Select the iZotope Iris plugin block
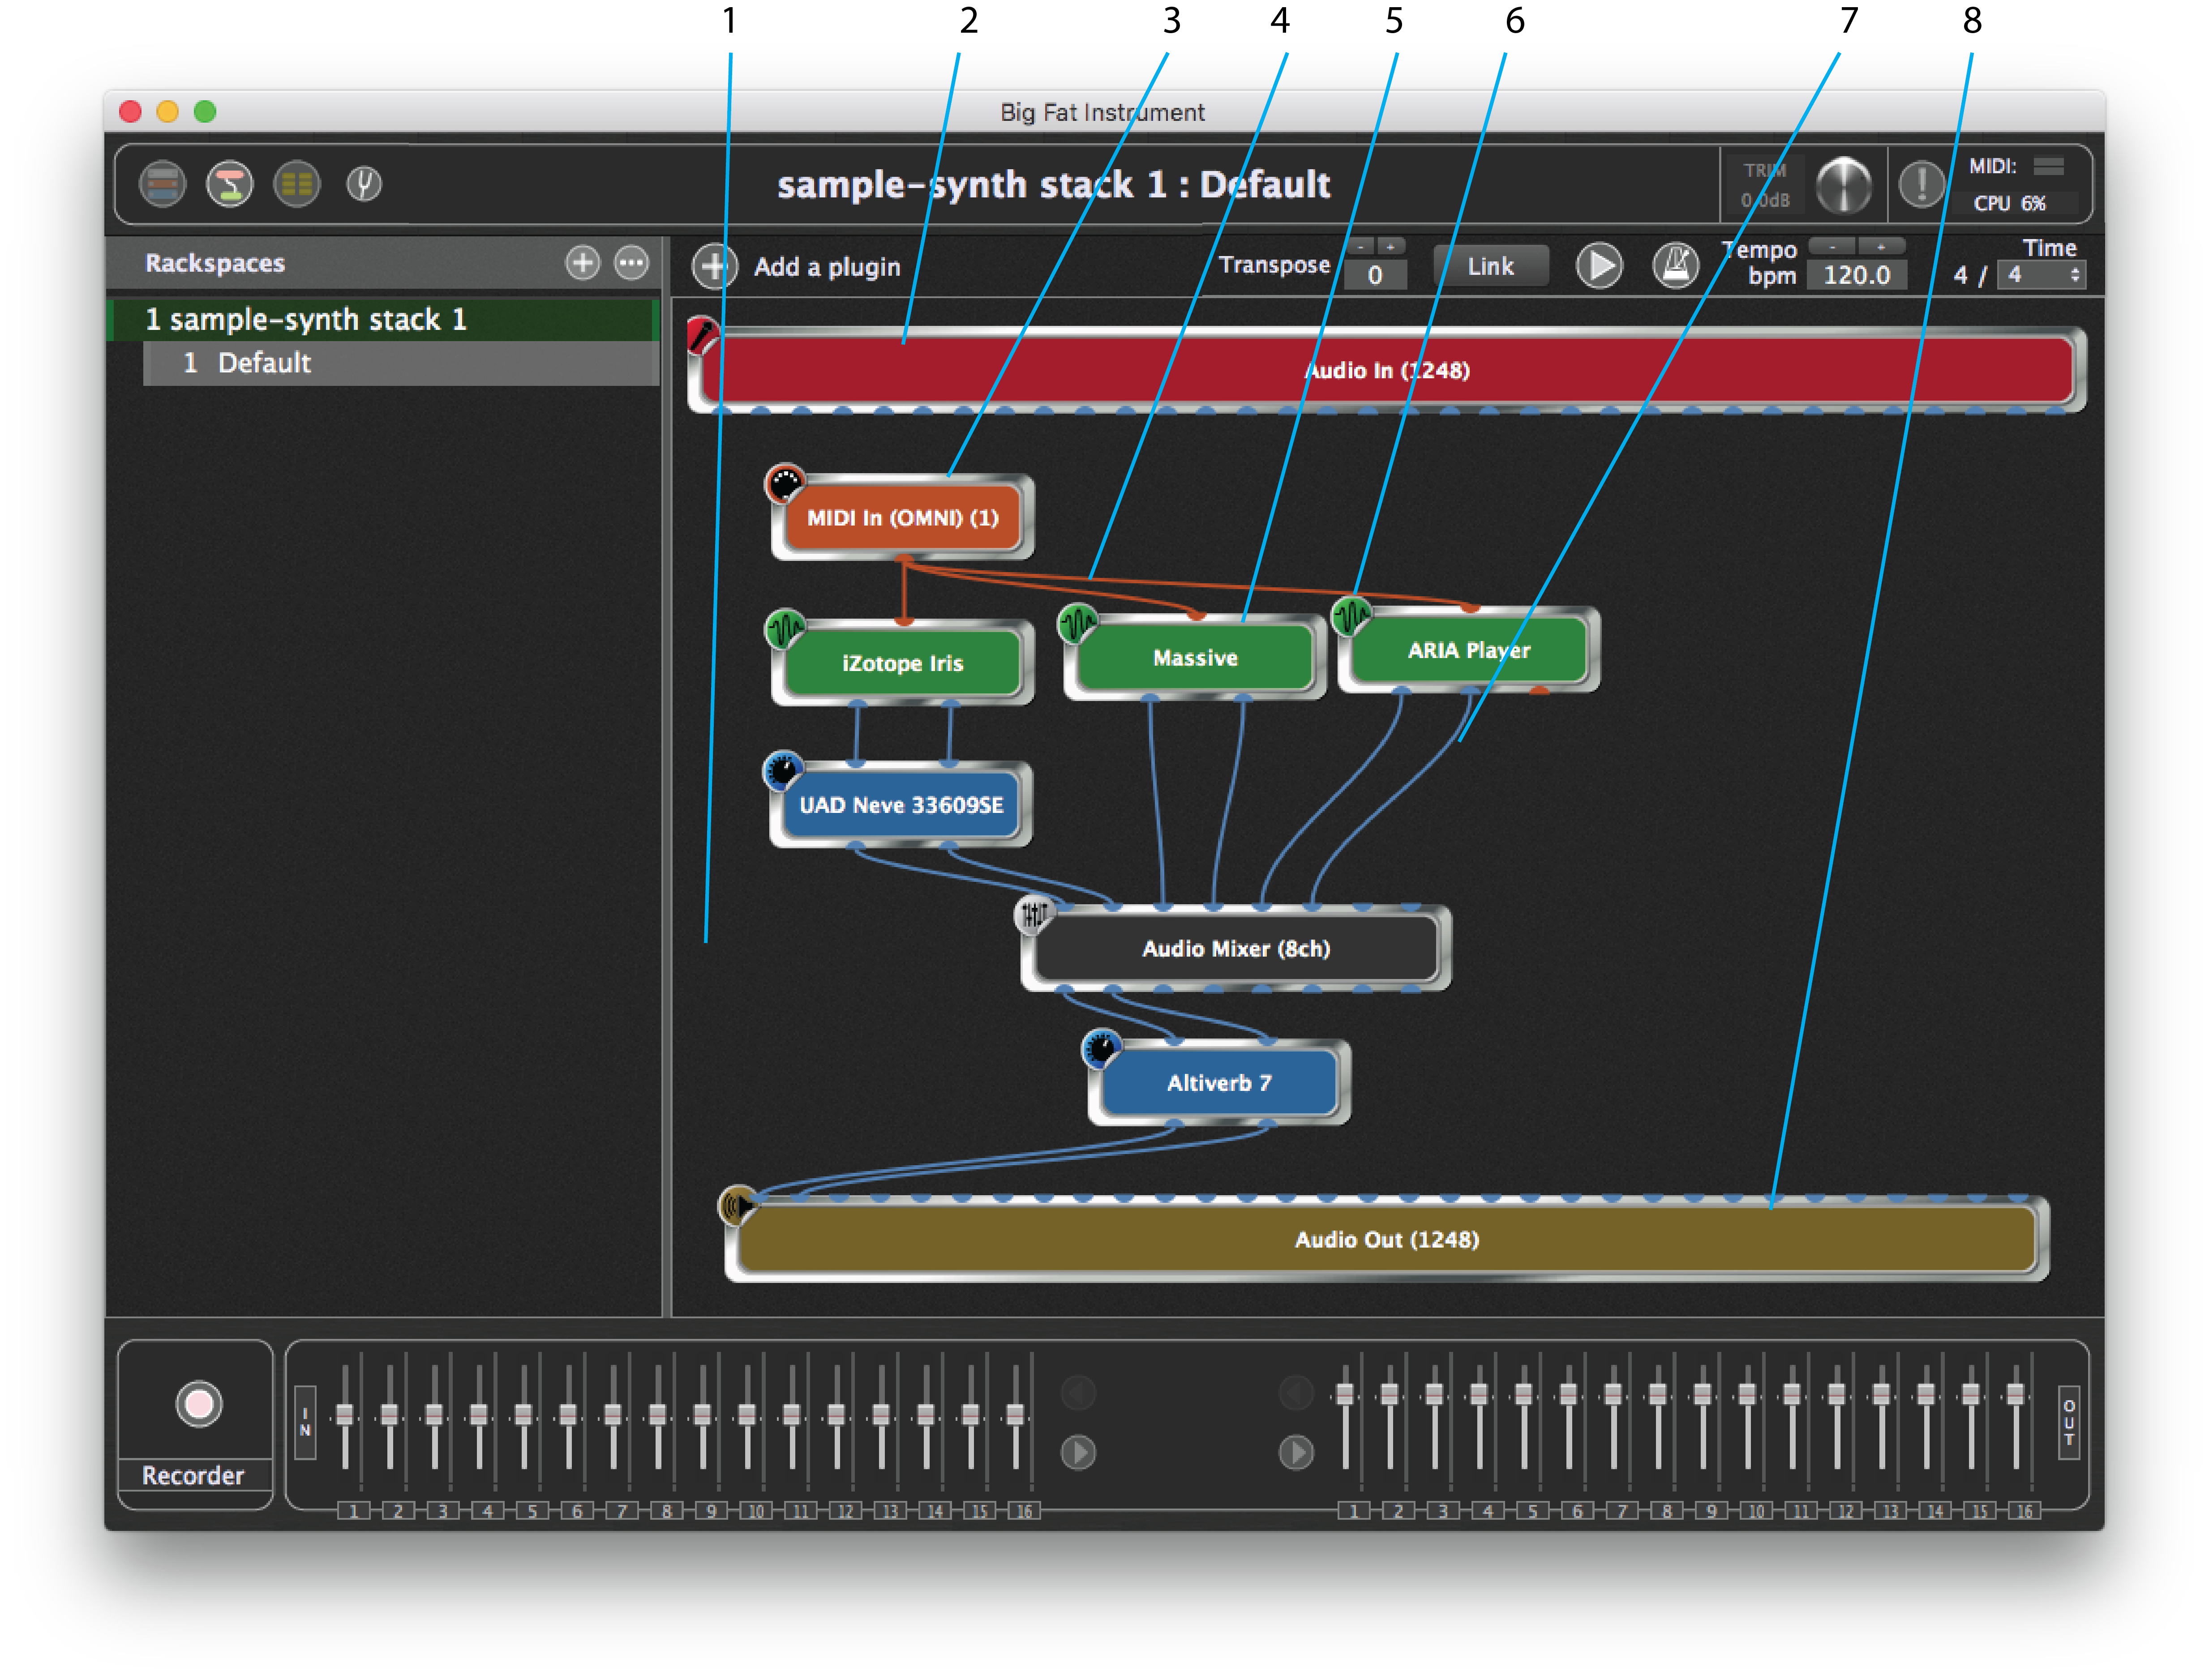Viewport: 2209px width, 1680px height. [902, 663]
